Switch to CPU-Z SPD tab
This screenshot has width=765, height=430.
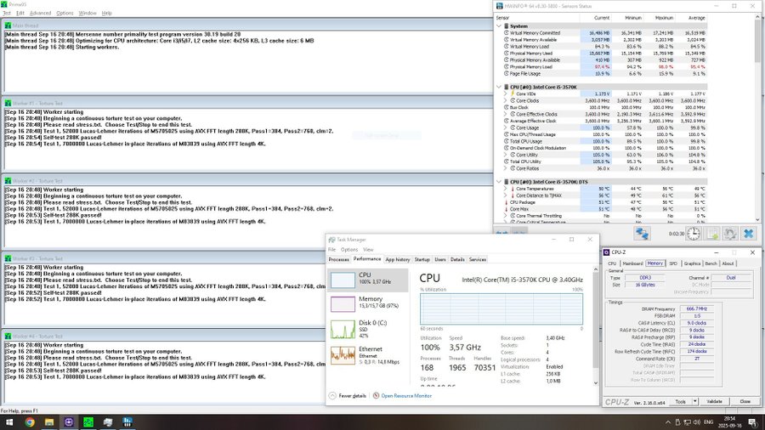(x=673, y=263)
